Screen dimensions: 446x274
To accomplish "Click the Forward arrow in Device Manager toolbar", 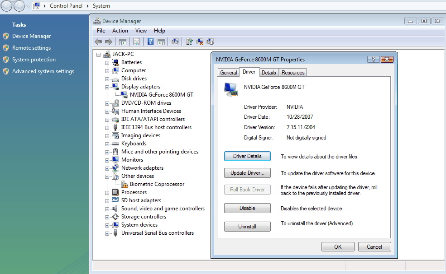I will tap(109, 42).
